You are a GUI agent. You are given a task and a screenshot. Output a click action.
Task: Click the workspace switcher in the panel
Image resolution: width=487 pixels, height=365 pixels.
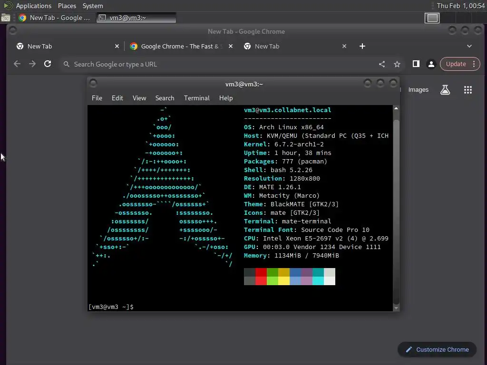[432, 18]
